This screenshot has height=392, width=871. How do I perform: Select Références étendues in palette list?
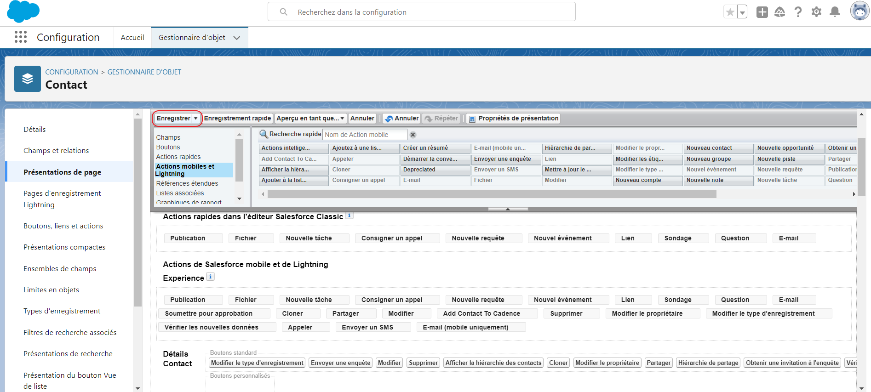pos(187,183)
